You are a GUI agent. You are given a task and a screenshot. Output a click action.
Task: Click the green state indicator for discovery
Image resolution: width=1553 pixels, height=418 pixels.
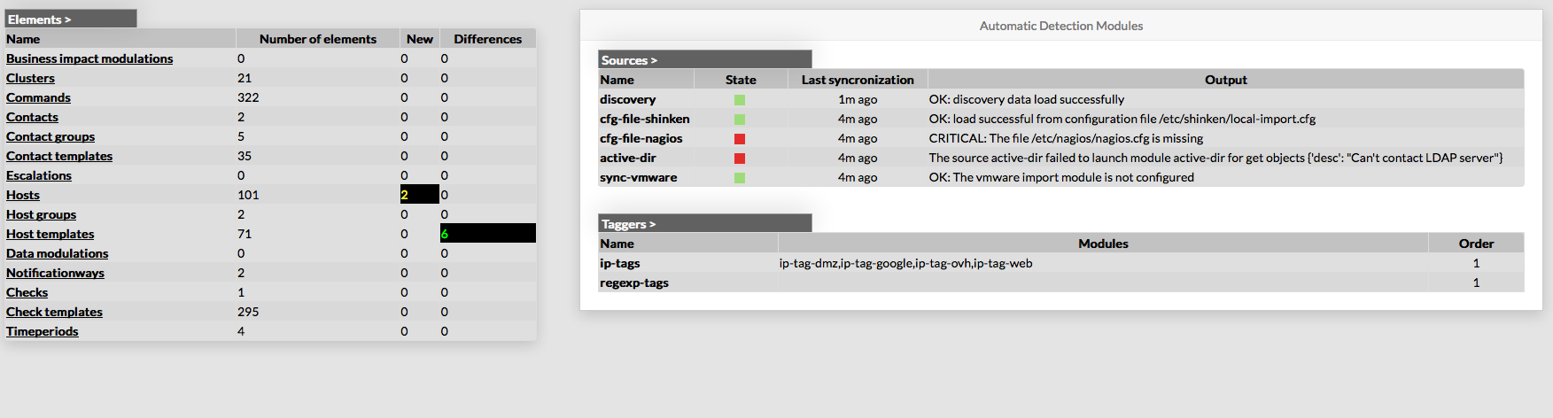click(x=740, y=100)
